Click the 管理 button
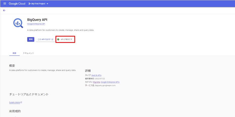This screenshot has height=117, width=235. pyautogui.click(x=31, y=39)
